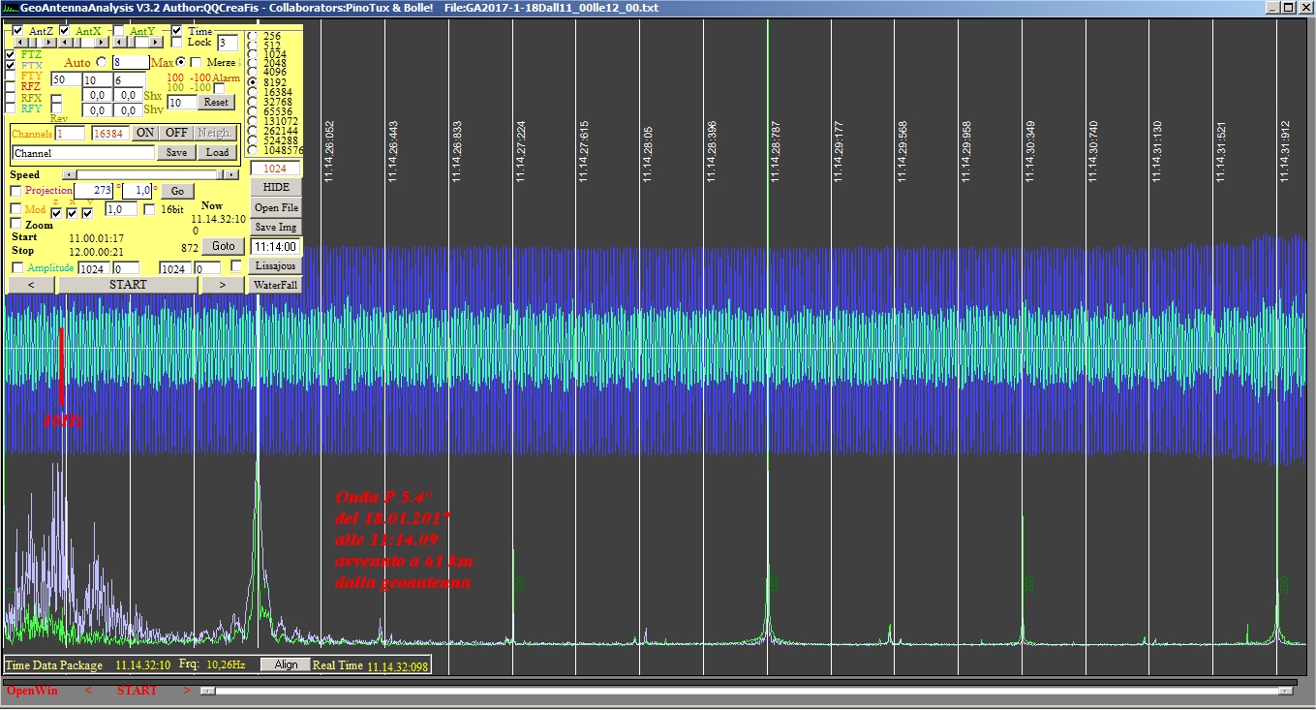Enable the Mod checkbox
Viewport: 1316px width, 710px height.
pyautogui.click(x=15, y=209)
